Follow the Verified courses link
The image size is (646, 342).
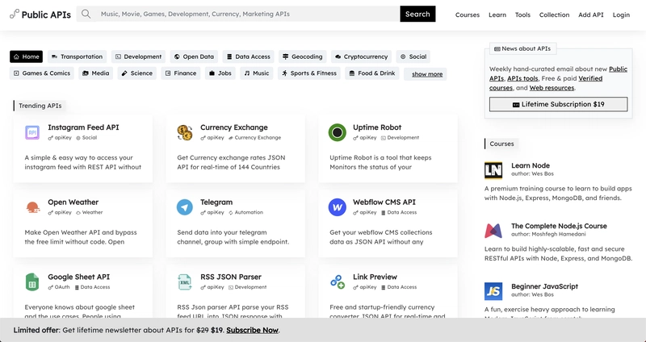pyautogui.click(x=546, y=83)
